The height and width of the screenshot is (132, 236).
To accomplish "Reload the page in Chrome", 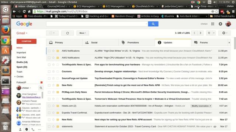I will [x=24, y=11].
